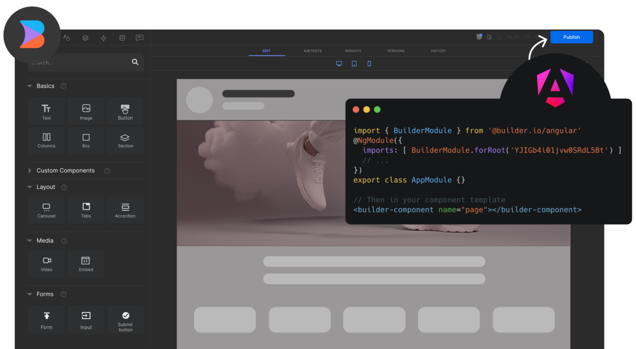Click the help icon beside Forms
This screenshot has width=636, height=349.
[x=63, y=294]
